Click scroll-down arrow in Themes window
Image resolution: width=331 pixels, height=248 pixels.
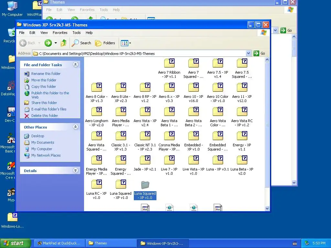294,183
